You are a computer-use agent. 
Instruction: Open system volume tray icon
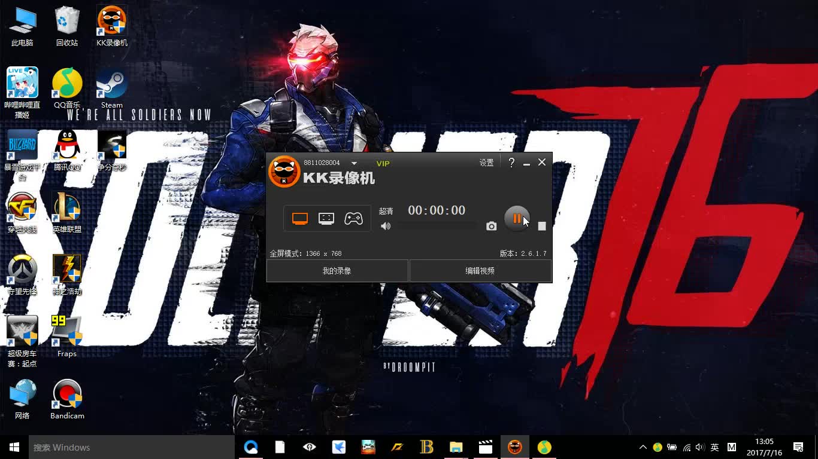point(700,447)
